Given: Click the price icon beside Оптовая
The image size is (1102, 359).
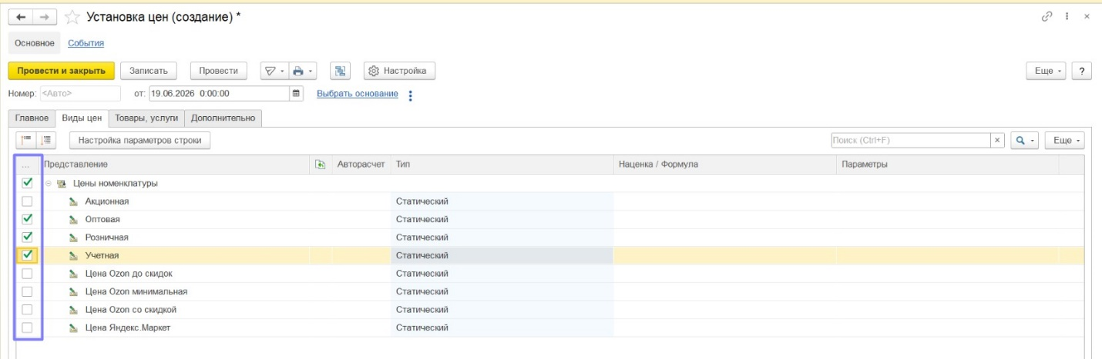Looking at the screenshot, I should coord(73,219).
